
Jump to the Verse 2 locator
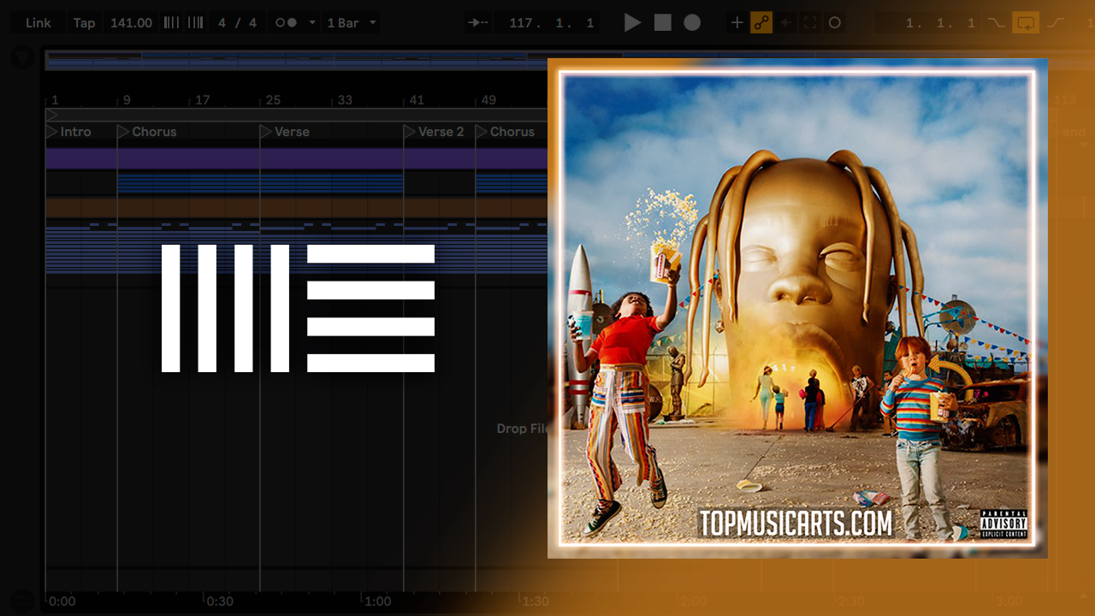click(x=439, y=132)
